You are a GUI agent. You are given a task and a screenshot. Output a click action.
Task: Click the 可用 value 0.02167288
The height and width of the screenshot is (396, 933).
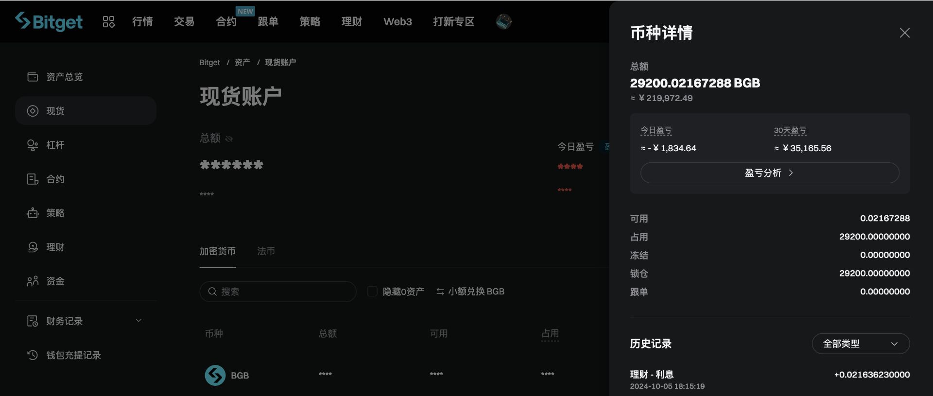point(885,218)
